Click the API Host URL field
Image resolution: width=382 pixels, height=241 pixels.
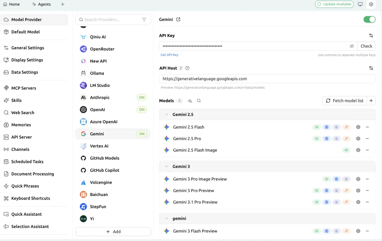[267, 79]
